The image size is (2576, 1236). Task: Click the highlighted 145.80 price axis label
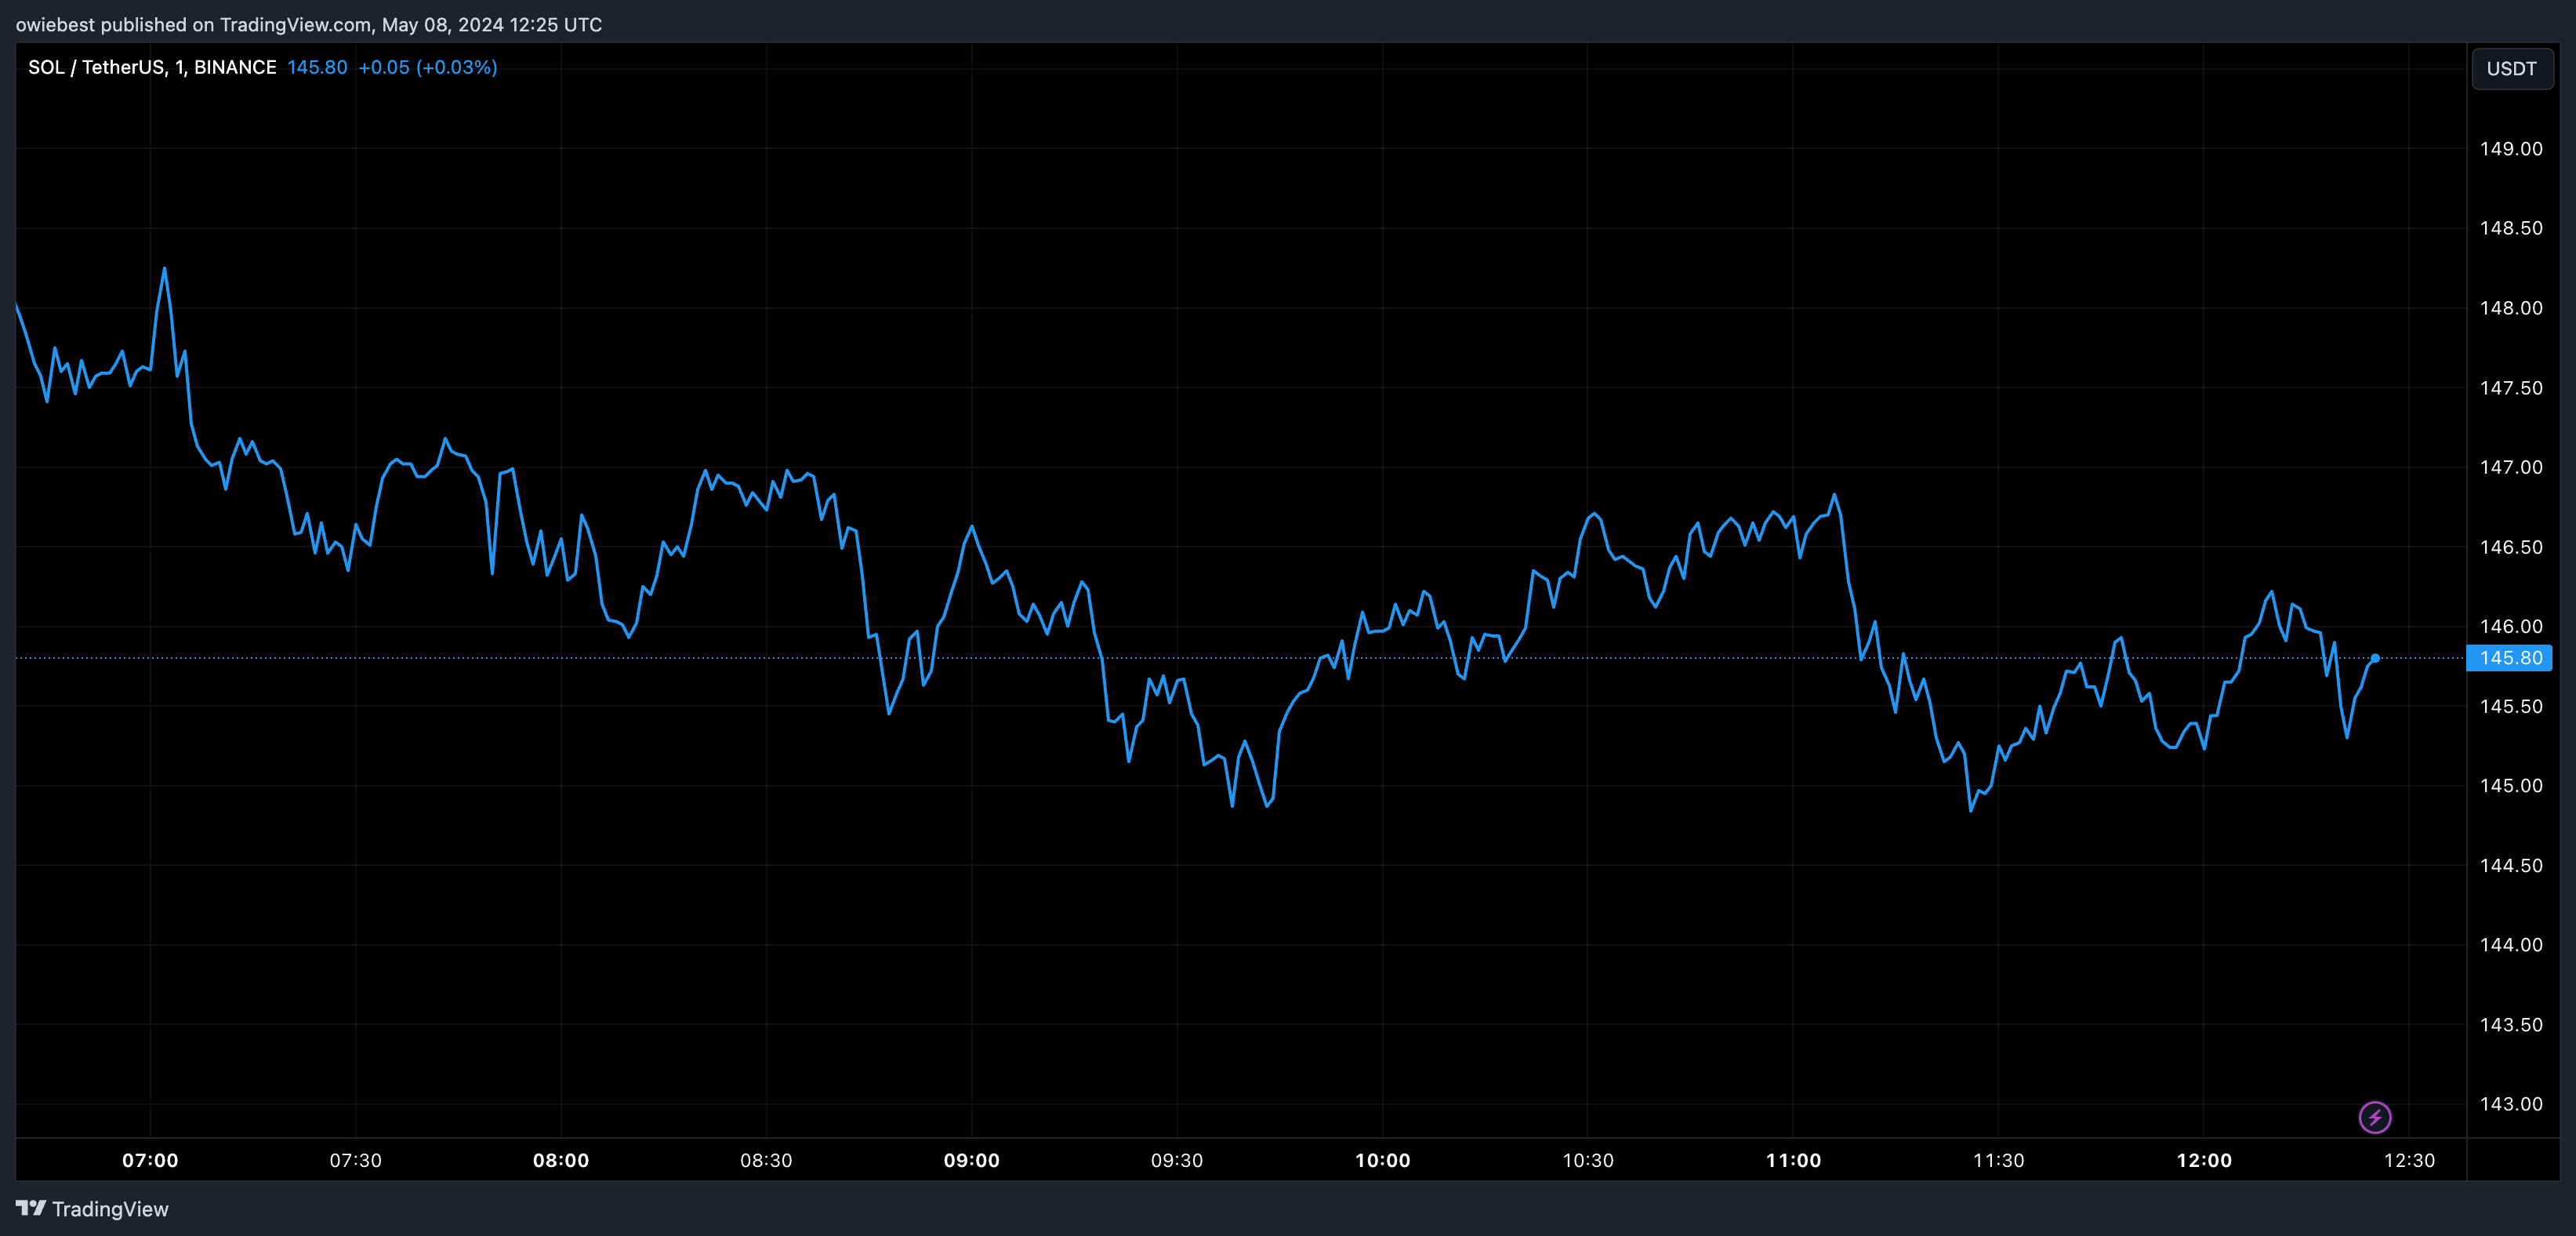point(2509,659)
